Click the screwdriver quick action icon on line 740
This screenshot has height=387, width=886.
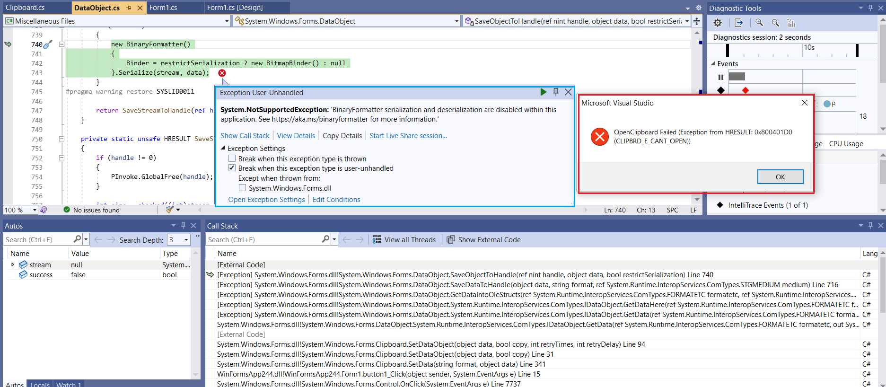click(47, 44)
